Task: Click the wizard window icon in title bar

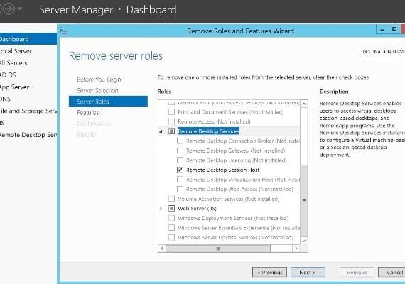Action: point(64,31)
